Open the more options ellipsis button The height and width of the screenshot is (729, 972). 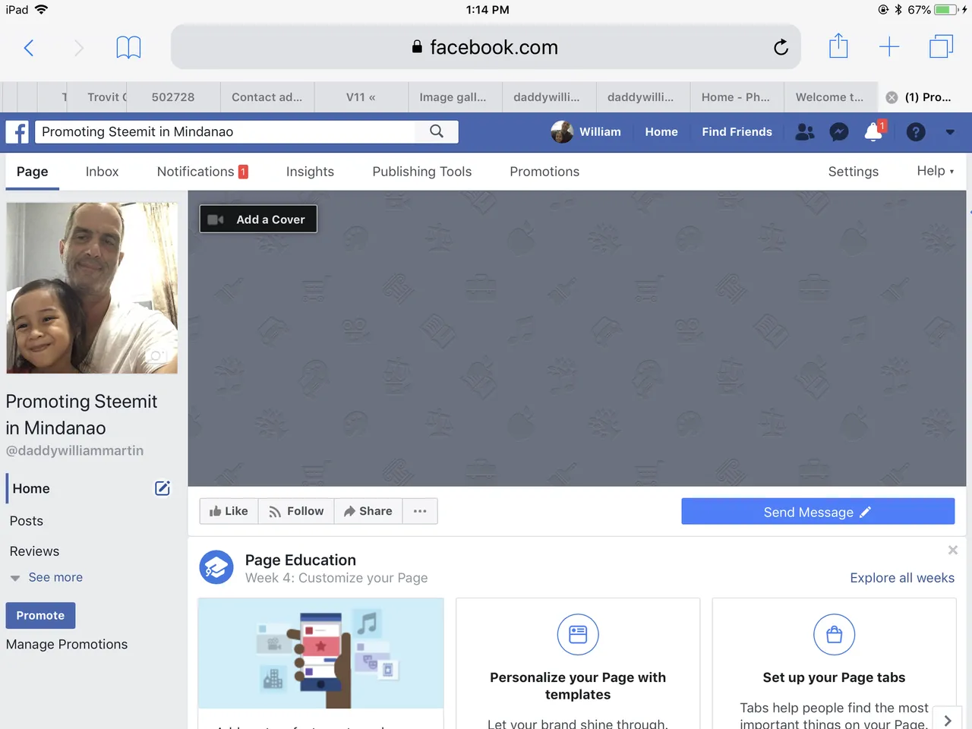pos(420,511)
